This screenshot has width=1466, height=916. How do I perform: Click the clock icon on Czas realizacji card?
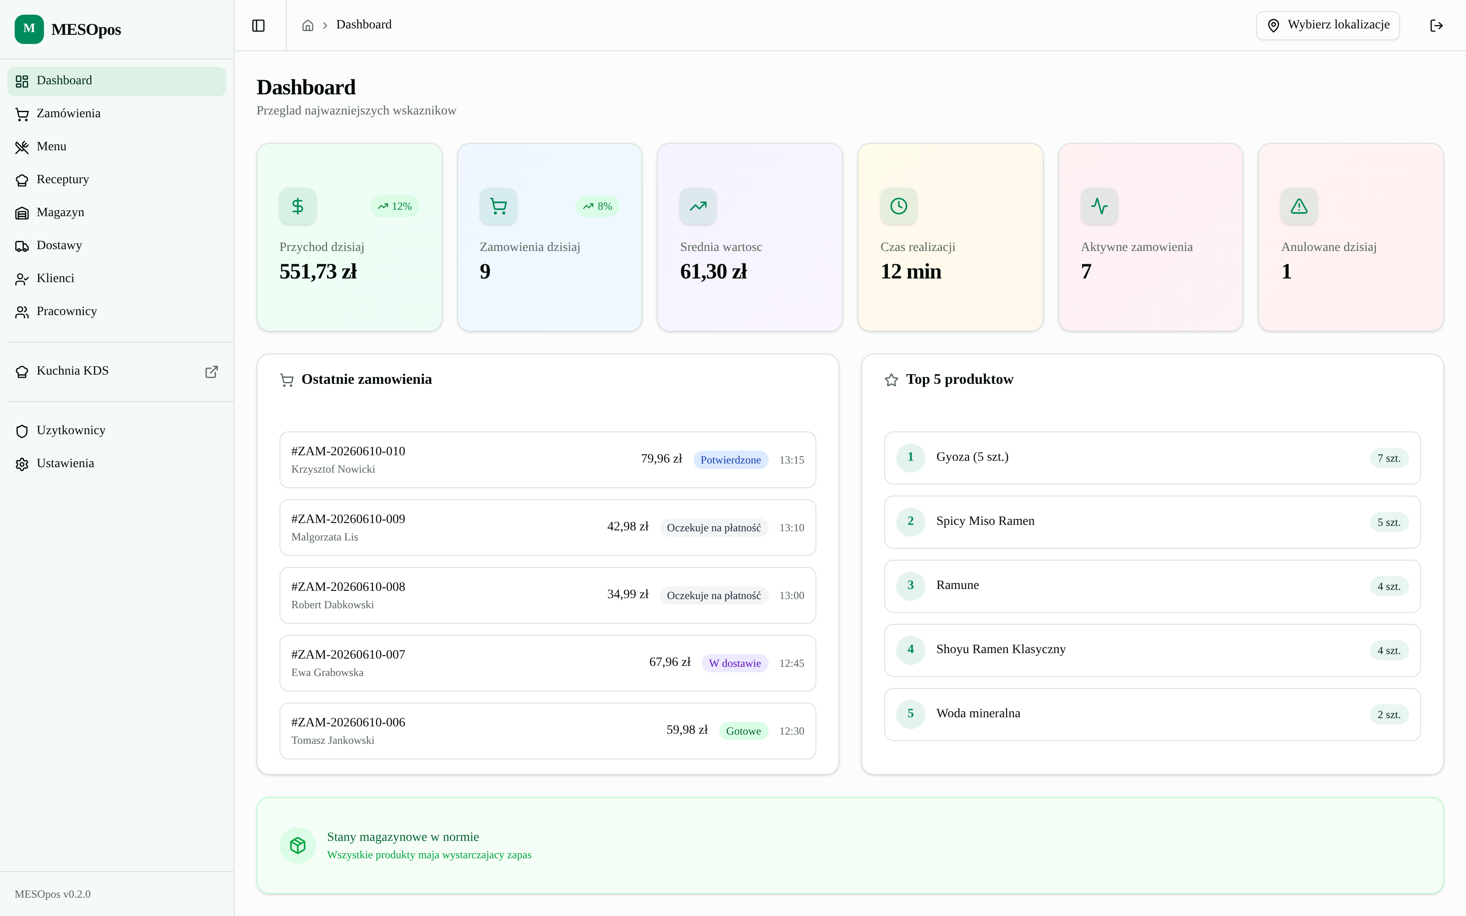click(898, 206)
